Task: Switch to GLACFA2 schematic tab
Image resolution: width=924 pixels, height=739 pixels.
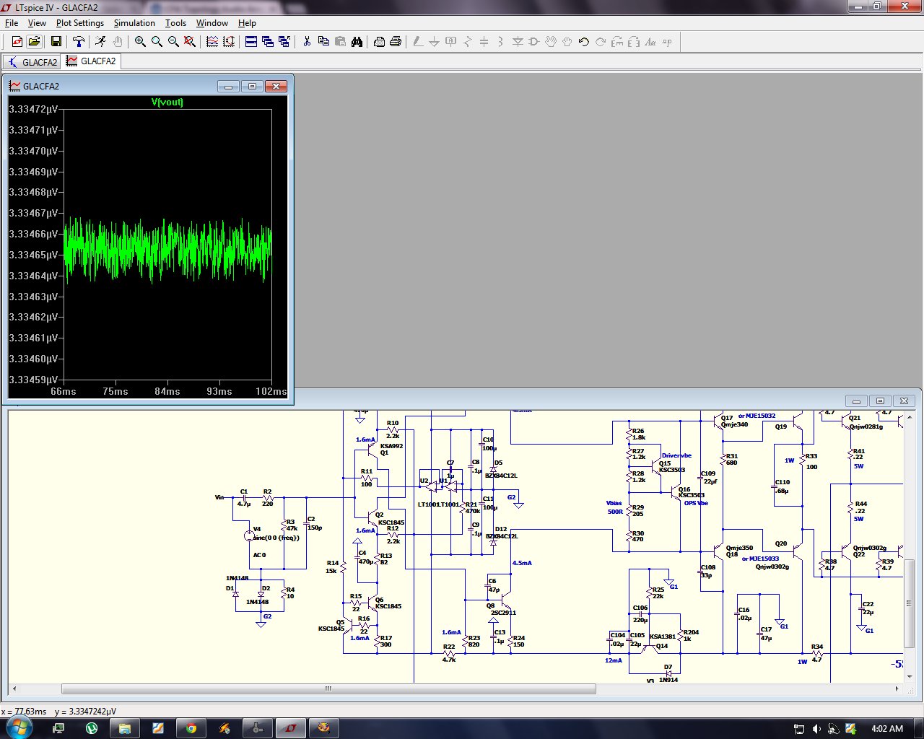Action: 32,62
